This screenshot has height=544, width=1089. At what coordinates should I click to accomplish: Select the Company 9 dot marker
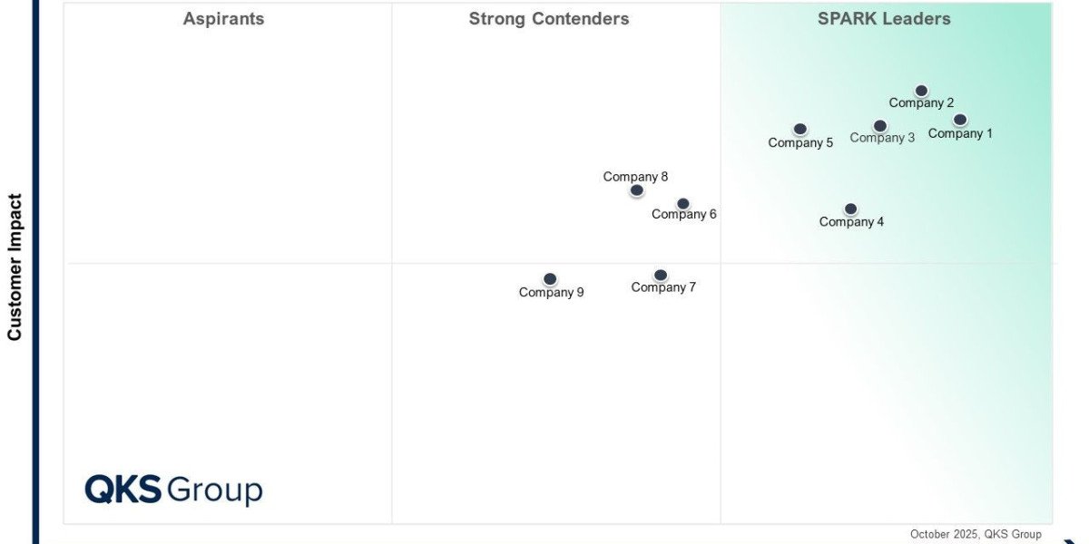click(x=550, y=279)
